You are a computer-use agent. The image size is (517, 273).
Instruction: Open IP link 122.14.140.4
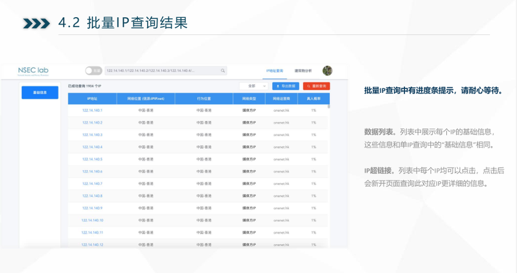pos(92,147)
